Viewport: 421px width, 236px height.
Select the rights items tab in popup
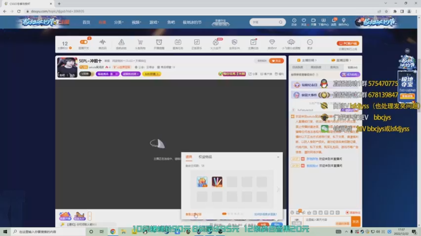tap(205, 157)
